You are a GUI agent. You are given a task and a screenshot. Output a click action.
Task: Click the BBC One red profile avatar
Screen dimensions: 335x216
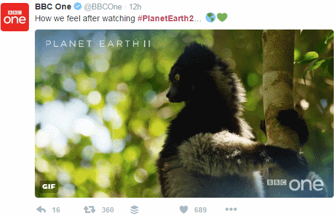pos(15,17)
